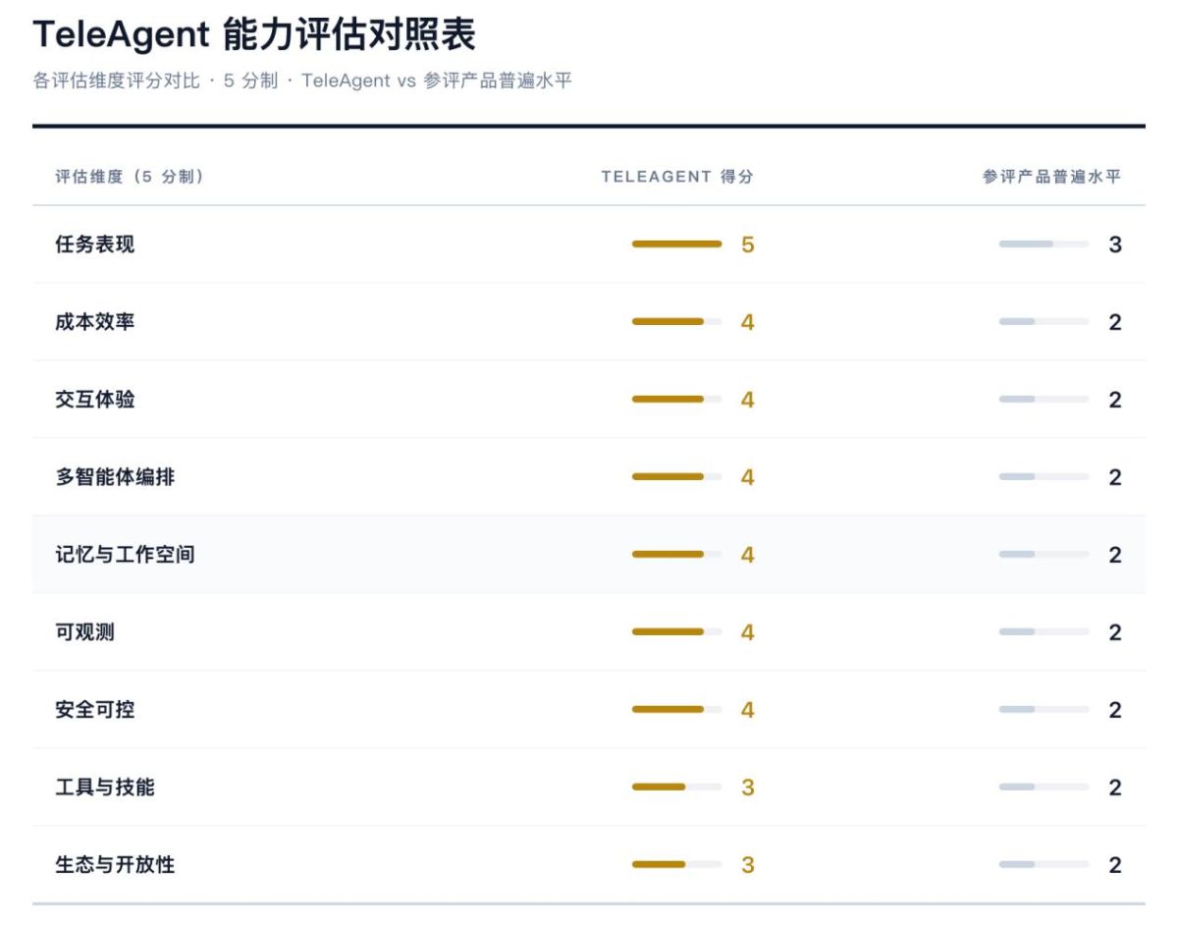1178x925 pixels.
Task: Click the TeleAgent score bar for 成本效率
Action: pyautogui.click(x=676, y=321)
